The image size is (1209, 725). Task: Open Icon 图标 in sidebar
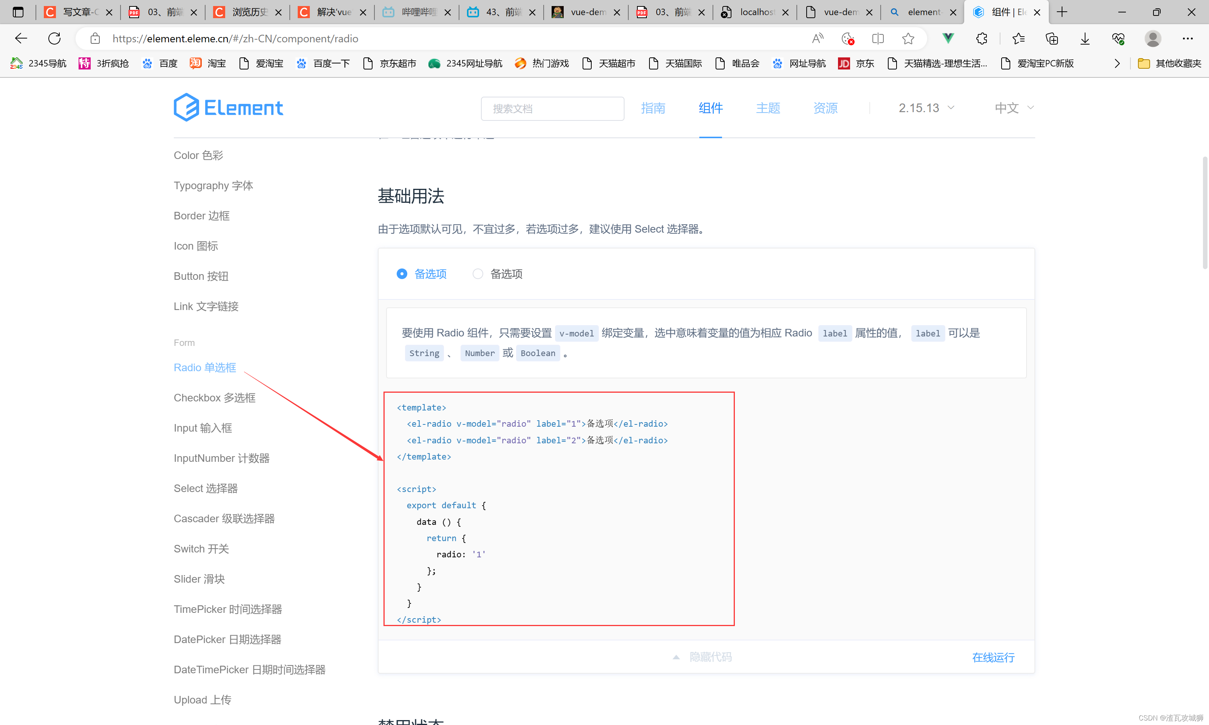[196, 246]
